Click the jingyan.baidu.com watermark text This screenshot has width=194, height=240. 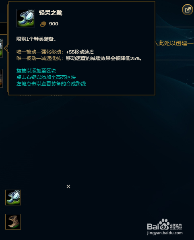pyautogui.click(x=165, y=233)
